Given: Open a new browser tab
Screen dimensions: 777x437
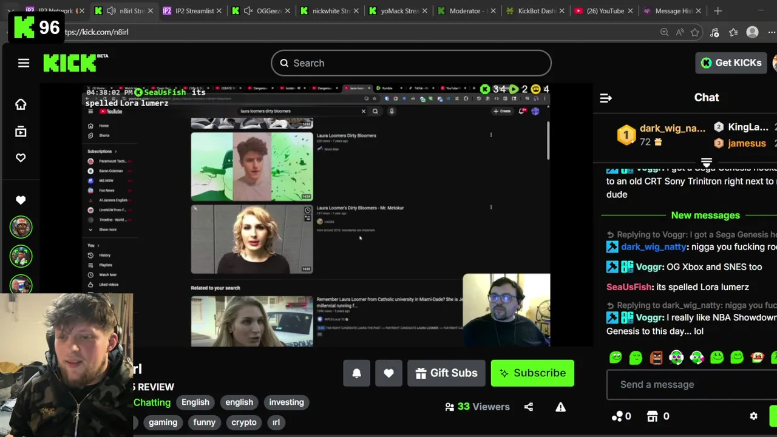Looking at the screenshot, I should coord(718,11).
